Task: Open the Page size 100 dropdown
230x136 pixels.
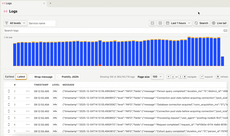Action: (157, 77)
